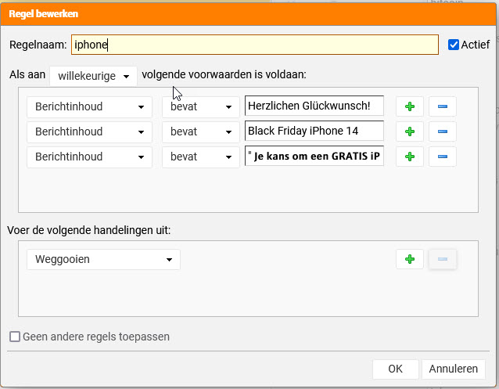
Task: Add condition after Herzlichen Glückwunsch row
Action: (x=410, y=106)
